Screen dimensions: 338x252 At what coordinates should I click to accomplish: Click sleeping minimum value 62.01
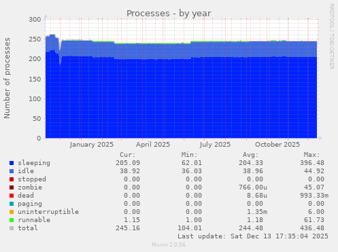pos(192,163)
